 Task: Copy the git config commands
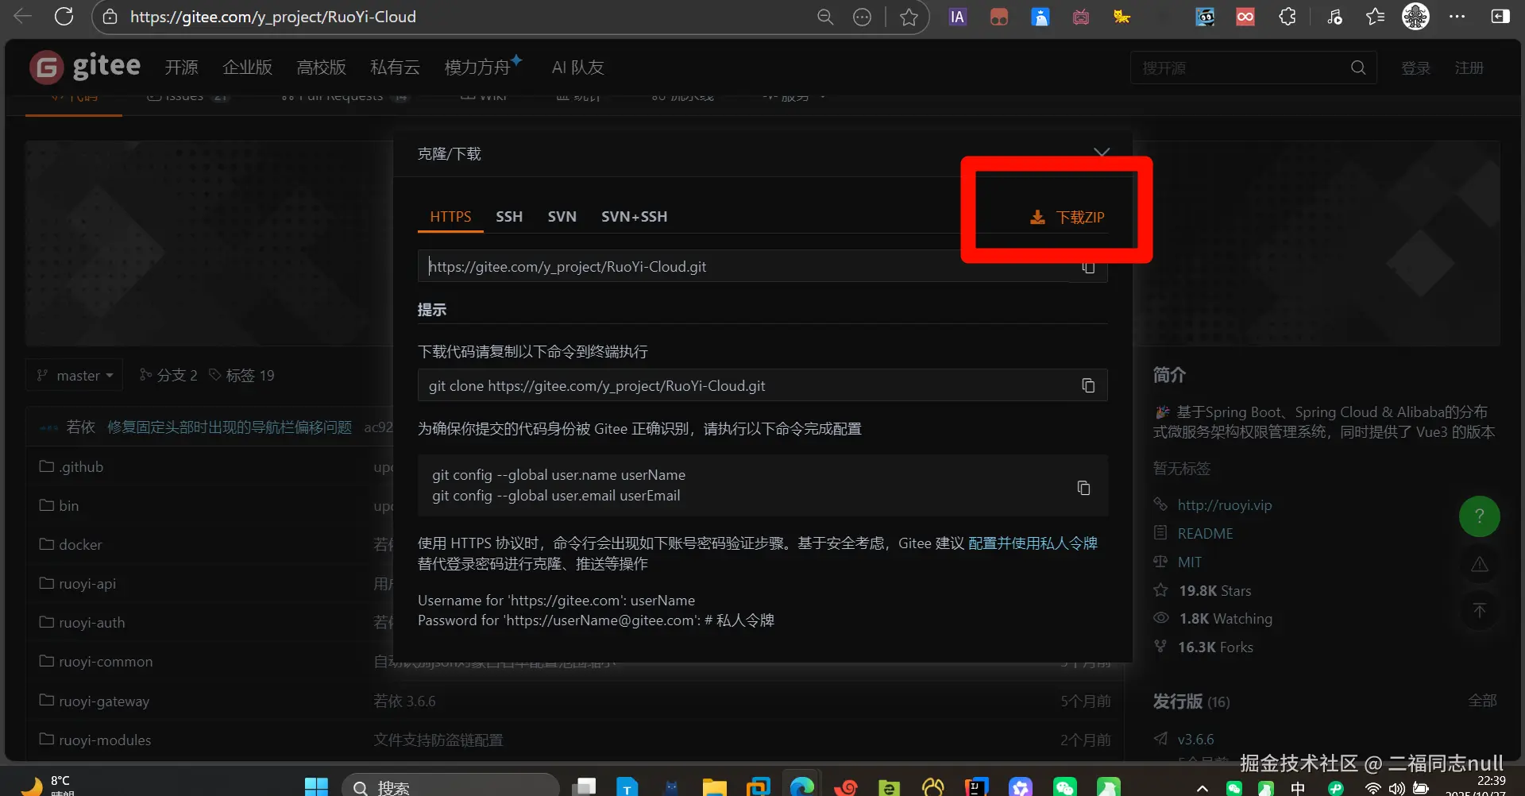[x=1083, y=487]
